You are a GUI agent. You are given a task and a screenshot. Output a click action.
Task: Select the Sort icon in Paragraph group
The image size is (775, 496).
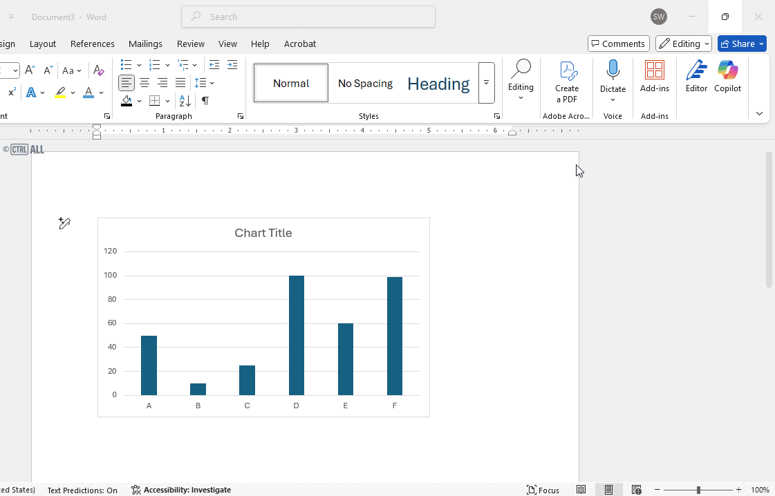(x=185, y=100)
